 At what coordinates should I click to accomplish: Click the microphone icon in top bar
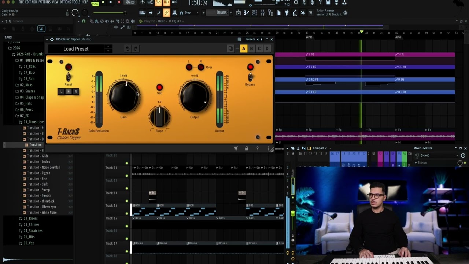coord(312,3)
